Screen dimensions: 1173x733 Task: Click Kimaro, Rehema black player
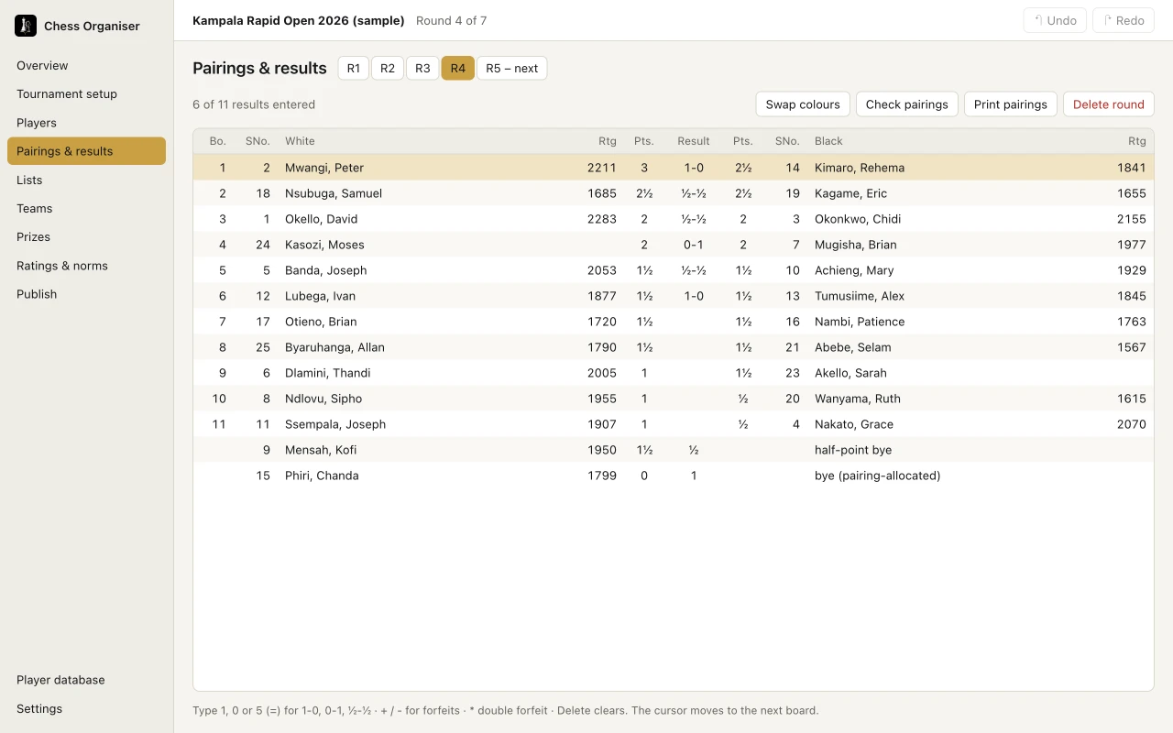(860, 168)
